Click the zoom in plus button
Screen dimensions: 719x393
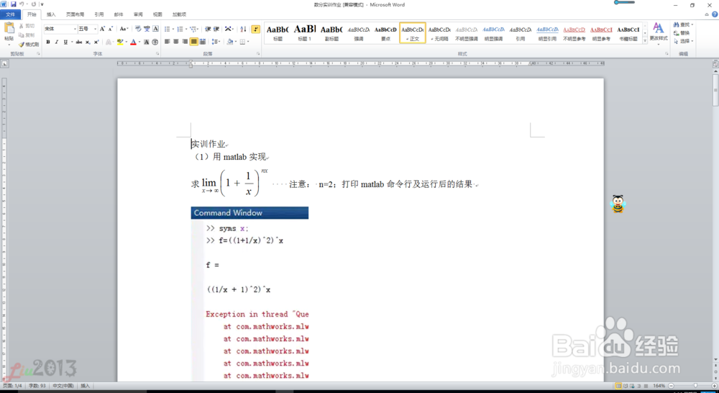coord(716,386)
